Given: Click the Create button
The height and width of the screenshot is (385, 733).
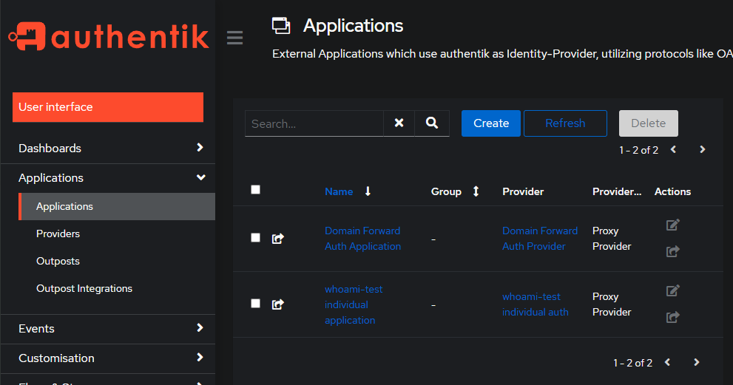Looking at the screenshot, I should click(491, 123).
